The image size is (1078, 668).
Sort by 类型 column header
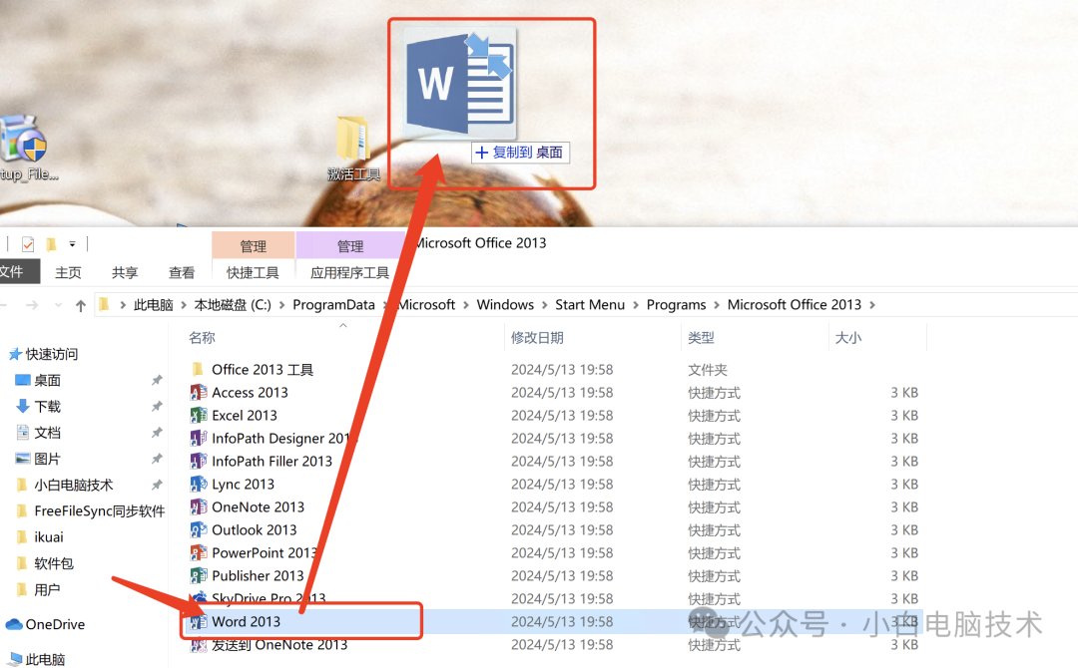click(x=702, y=338)
